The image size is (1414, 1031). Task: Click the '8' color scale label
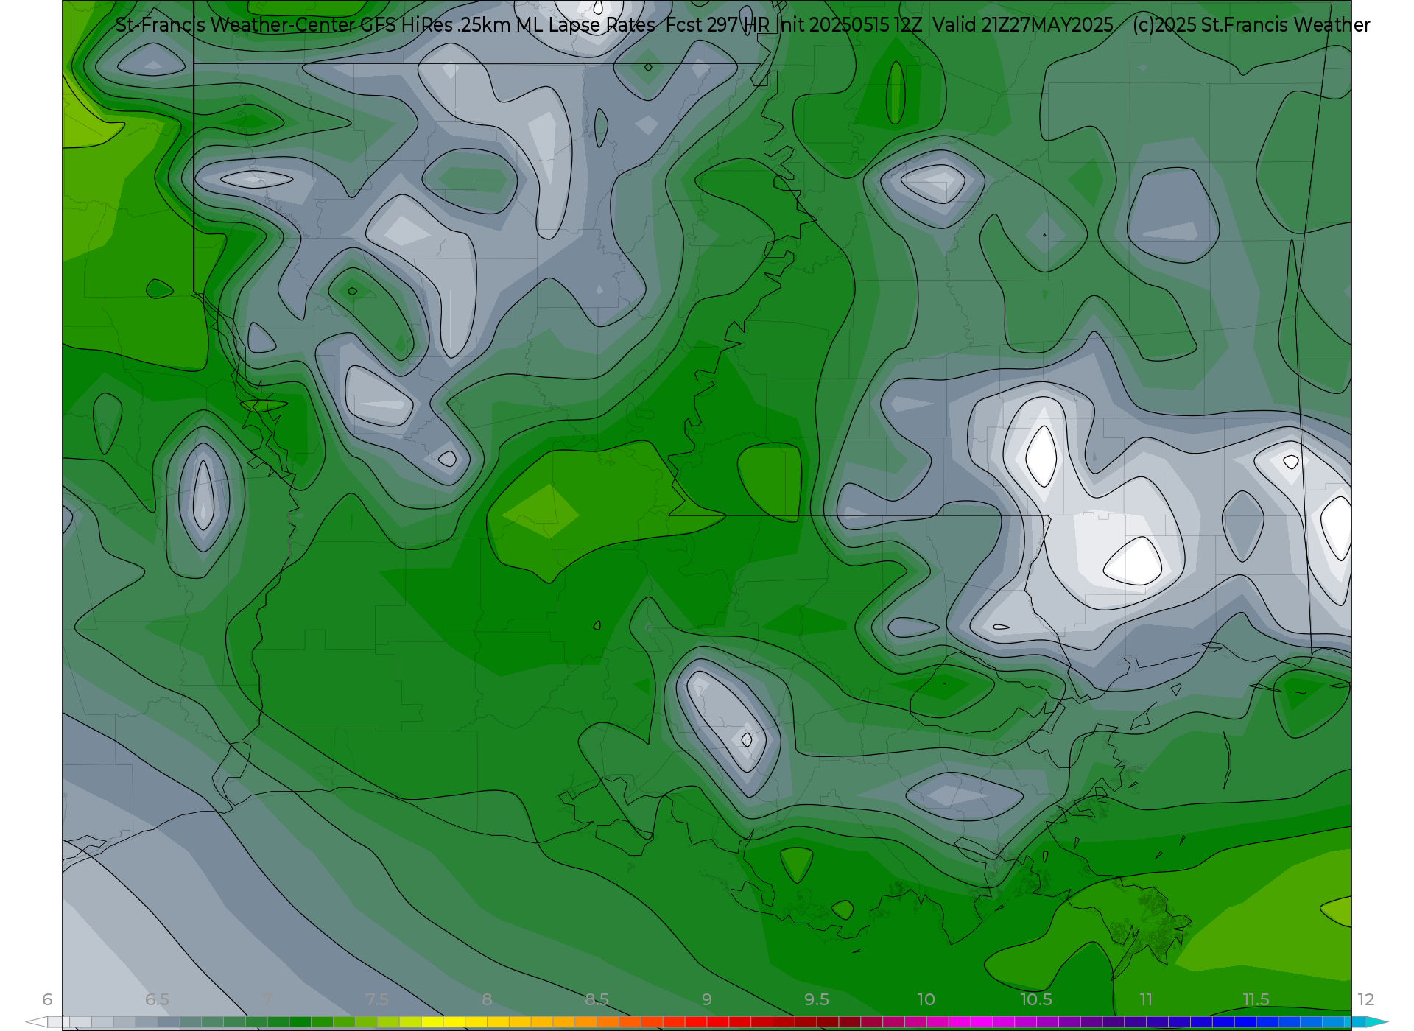[x=487, y=999]
